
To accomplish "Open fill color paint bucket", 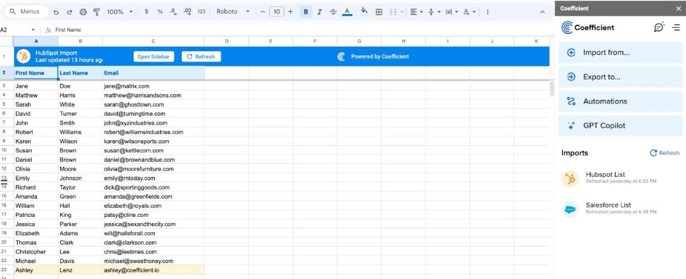I will pyautogui.click(x=364, y=12).
